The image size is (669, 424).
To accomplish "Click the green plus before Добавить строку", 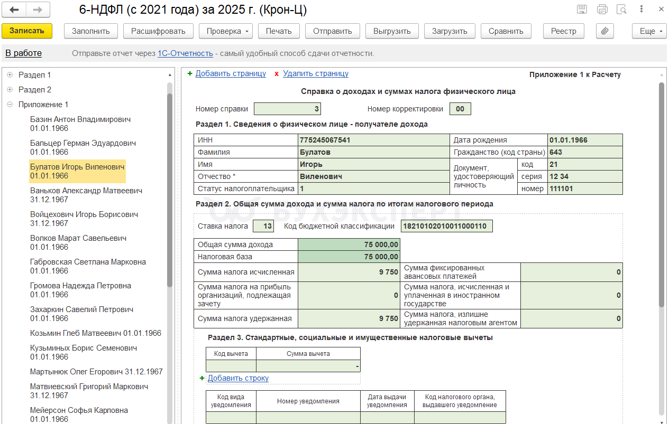I will pyautogui.click(x=202, y=378).
